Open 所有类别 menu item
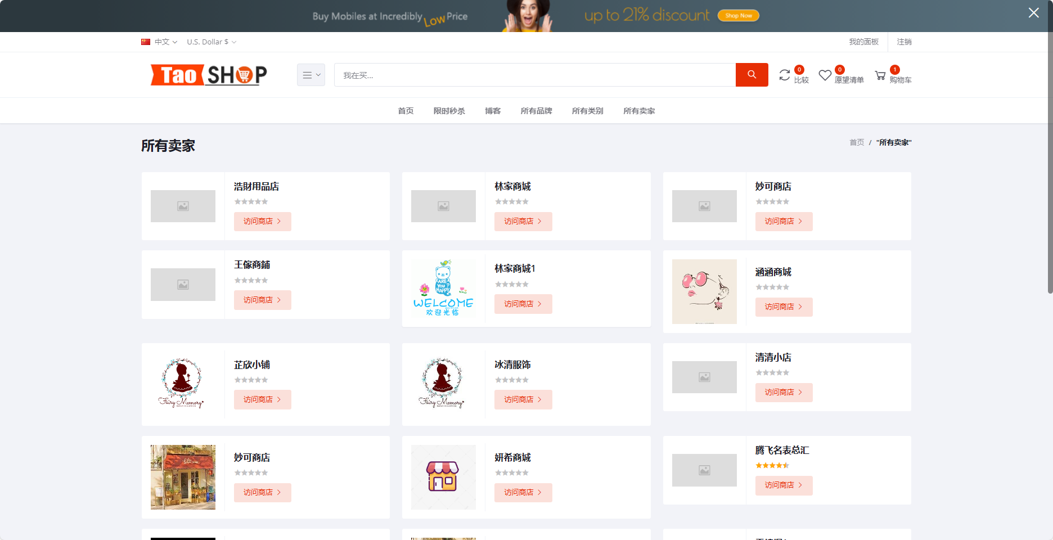Image resolution: width=1053 pixels, height=540 pixels. 587,111
